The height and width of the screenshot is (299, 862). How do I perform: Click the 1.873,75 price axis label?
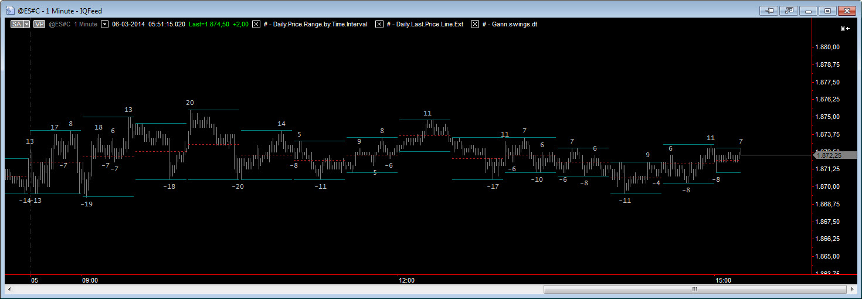coord(829,134)
